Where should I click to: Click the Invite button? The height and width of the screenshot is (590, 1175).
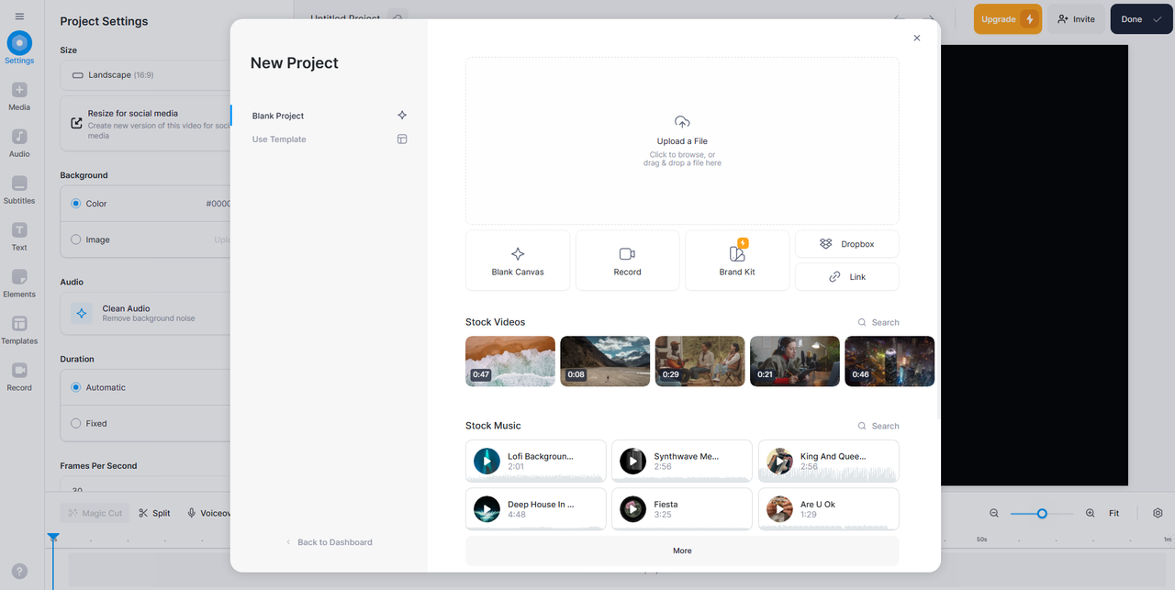(x=1076, y=19)
